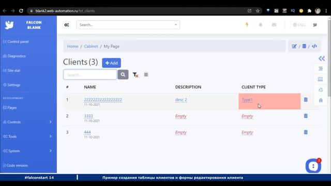Delete client 444 with the trash icon
This screenshot has width=331, height=186.
click(306, 132)
